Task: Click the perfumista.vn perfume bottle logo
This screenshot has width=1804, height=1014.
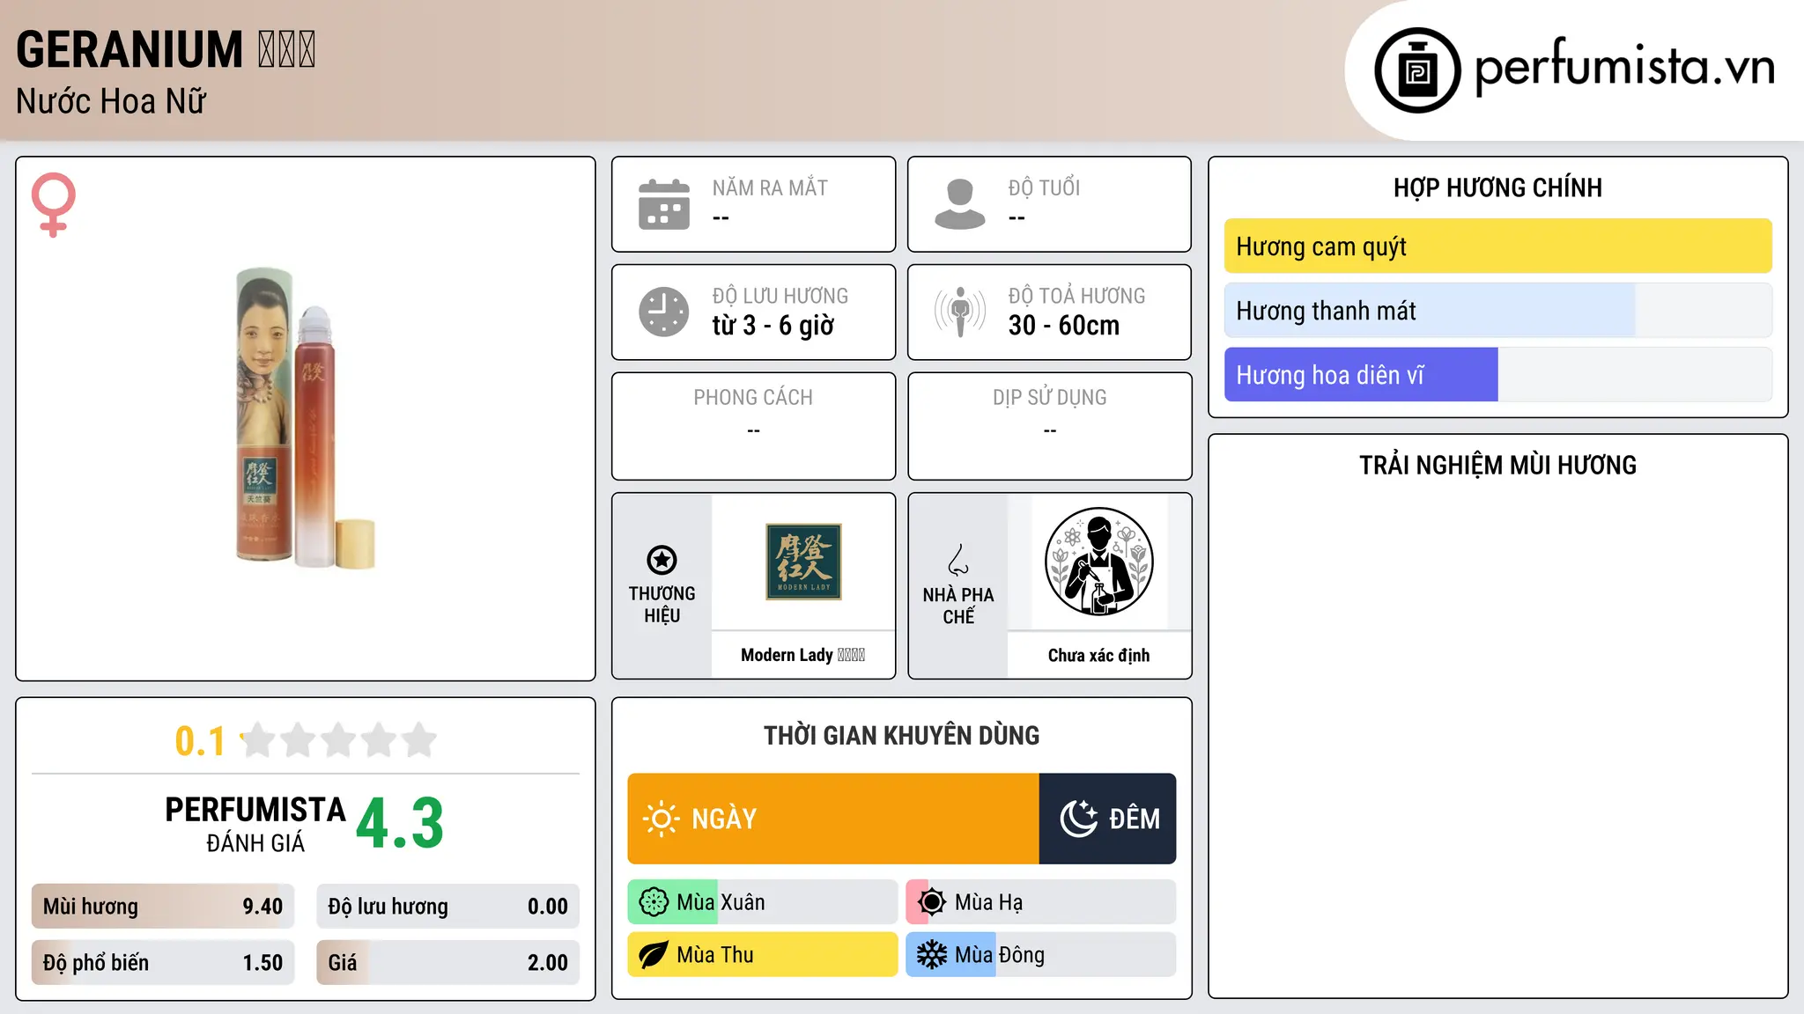Action: pyautogui.click(x=1417, y=70)
